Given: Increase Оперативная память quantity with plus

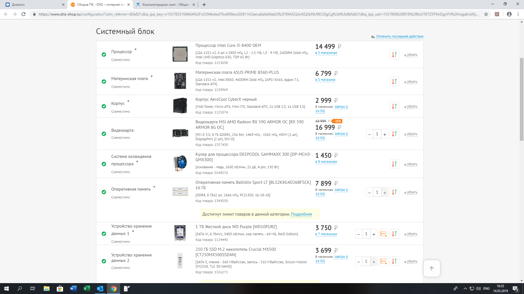Looking at the screenshot, I should click(385, 192).
